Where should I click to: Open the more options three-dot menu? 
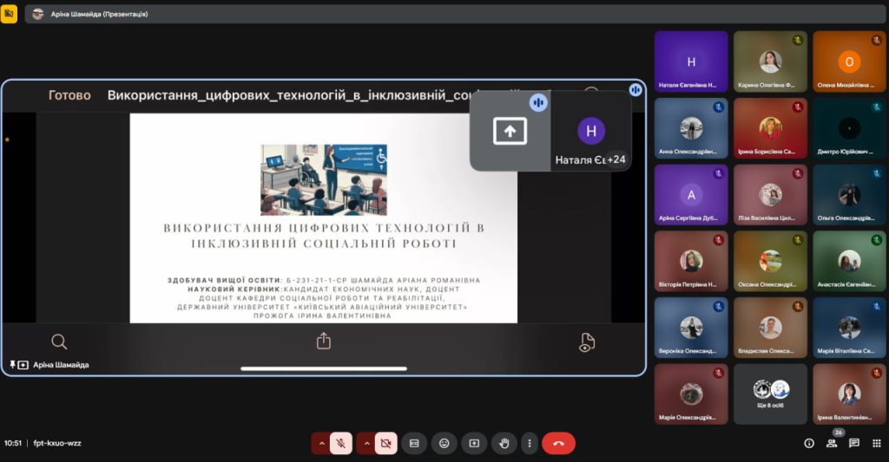529,443
